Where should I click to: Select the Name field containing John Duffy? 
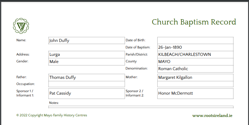[x=86, y=40]
